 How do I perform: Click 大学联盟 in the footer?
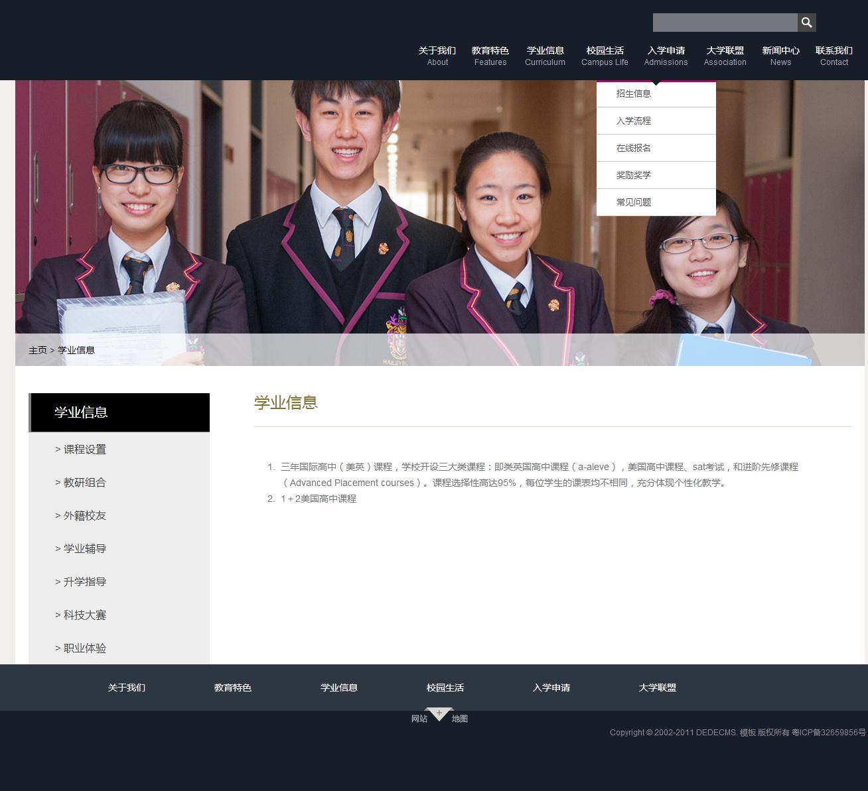click(657, 688)
